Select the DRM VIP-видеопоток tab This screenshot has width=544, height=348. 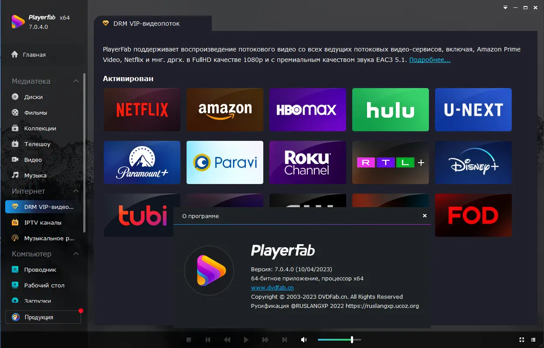(153, 24)
